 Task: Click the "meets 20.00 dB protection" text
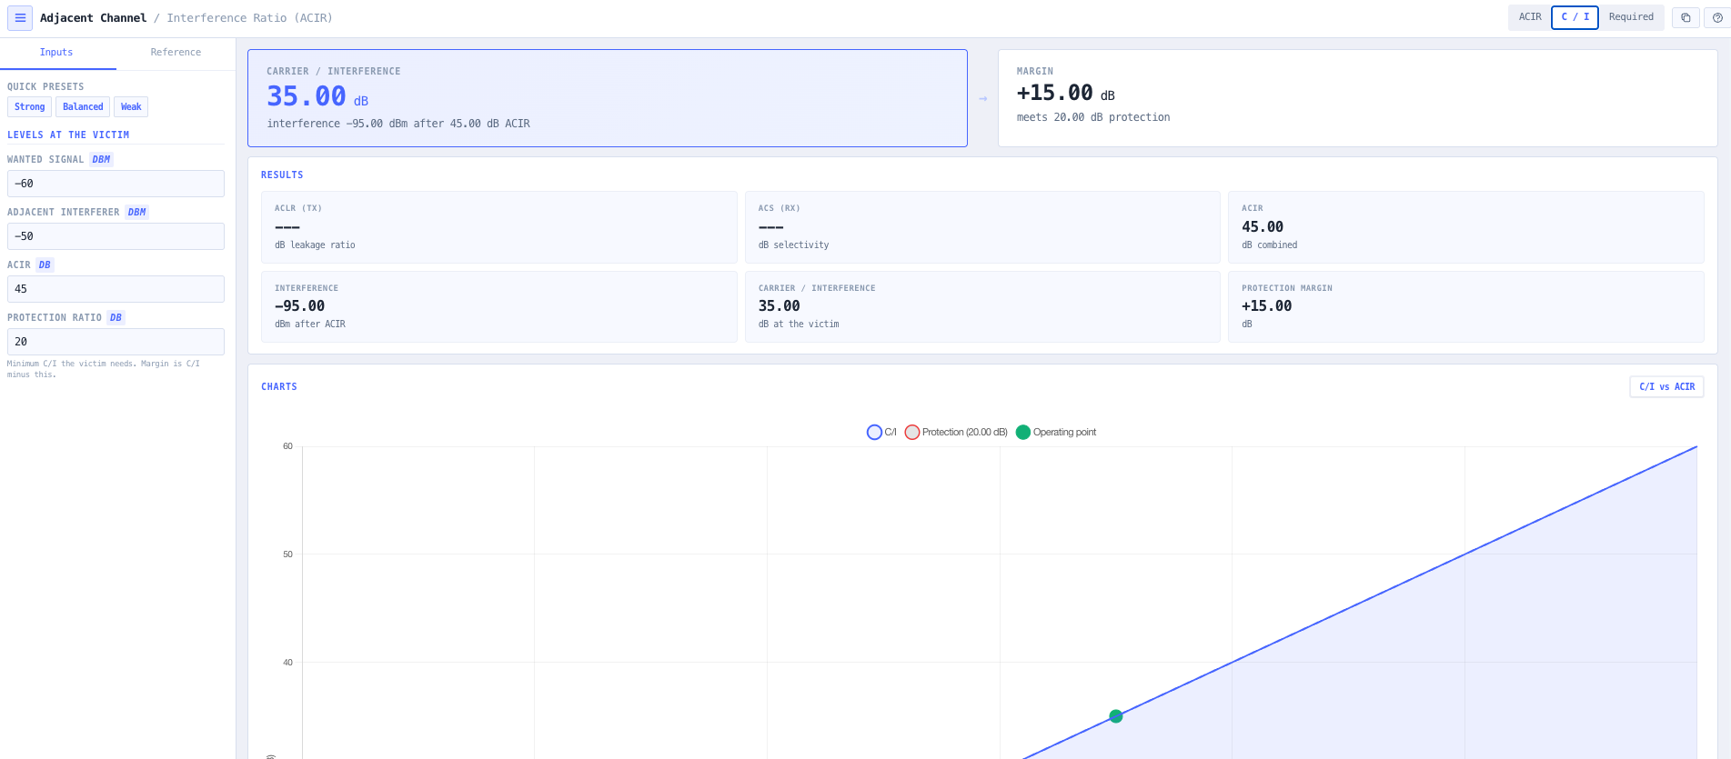1093,117
